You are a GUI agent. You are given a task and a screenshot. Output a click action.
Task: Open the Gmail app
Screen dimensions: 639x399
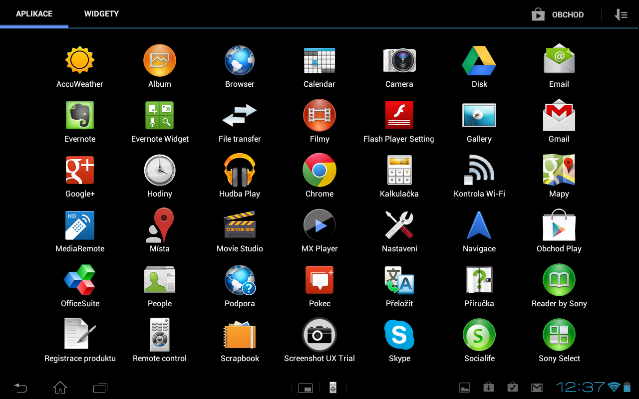[559, 115]
